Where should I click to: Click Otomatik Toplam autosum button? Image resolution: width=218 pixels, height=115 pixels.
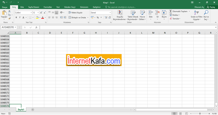click(x=178, y=11)
